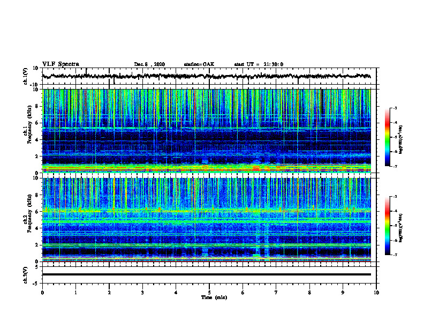Screen dimensions: 424x328
Task: Click the ch.1 colorbar "log(PSD)" label
Action: [x=400, y=139]
